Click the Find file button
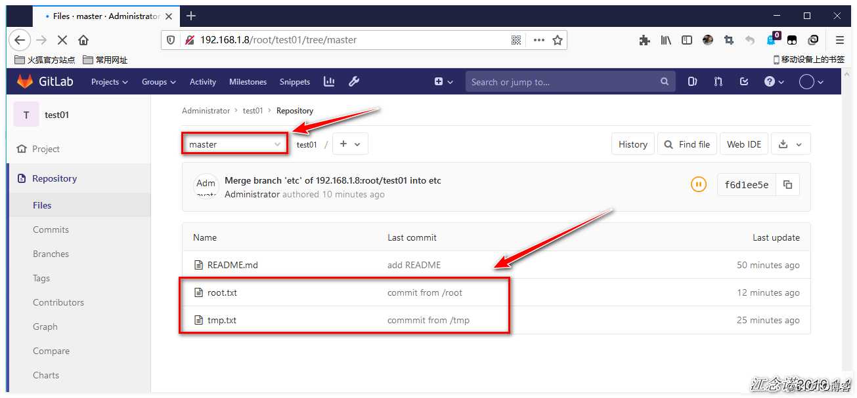 point(687,144)
